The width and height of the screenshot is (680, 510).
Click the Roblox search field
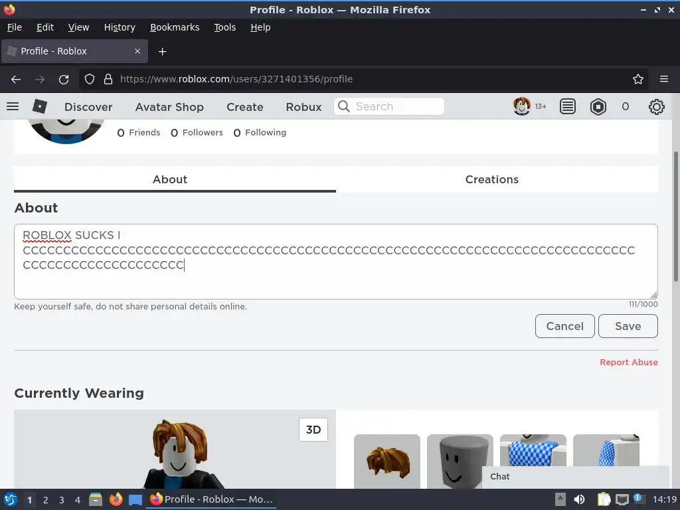point(389,106)
